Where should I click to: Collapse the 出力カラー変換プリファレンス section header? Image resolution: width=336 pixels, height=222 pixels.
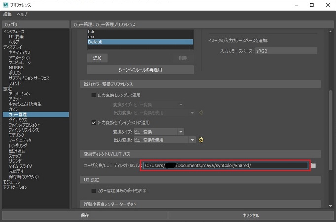201,84
